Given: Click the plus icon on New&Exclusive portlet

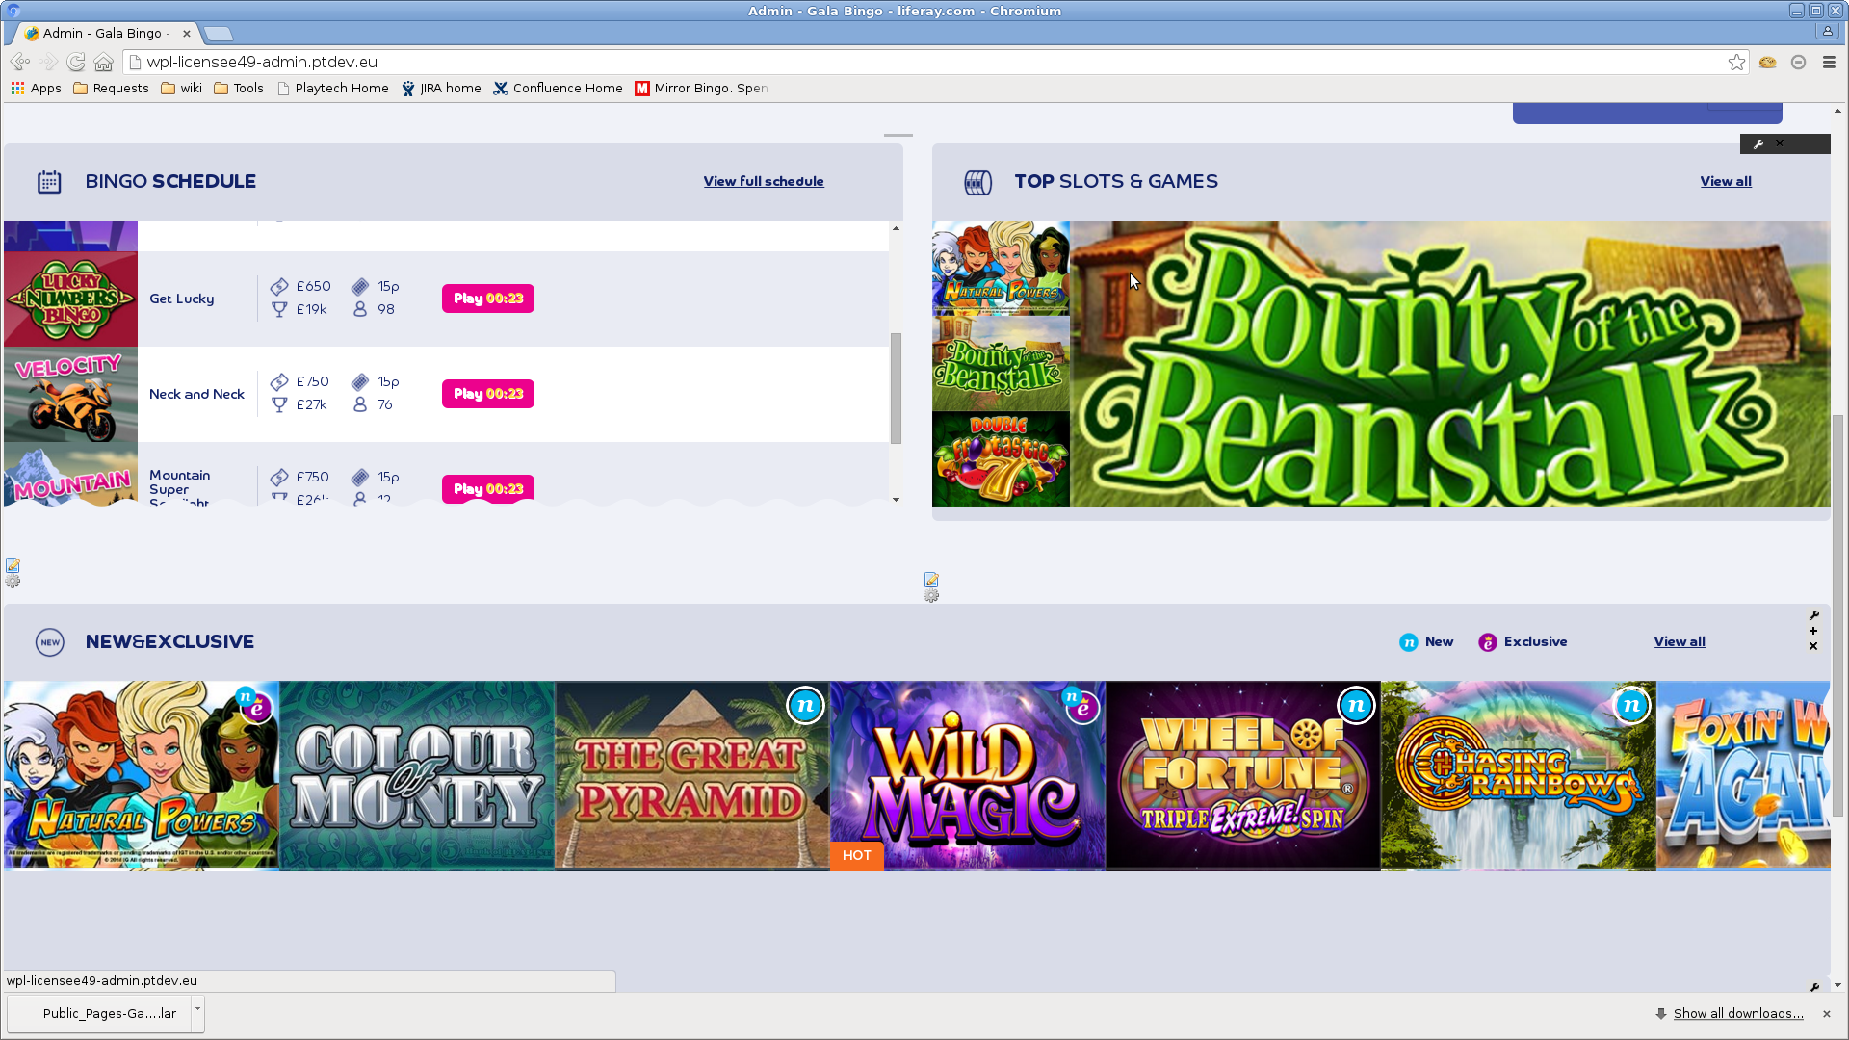Looking at the screenshot, I should (x=1813, y=631).
